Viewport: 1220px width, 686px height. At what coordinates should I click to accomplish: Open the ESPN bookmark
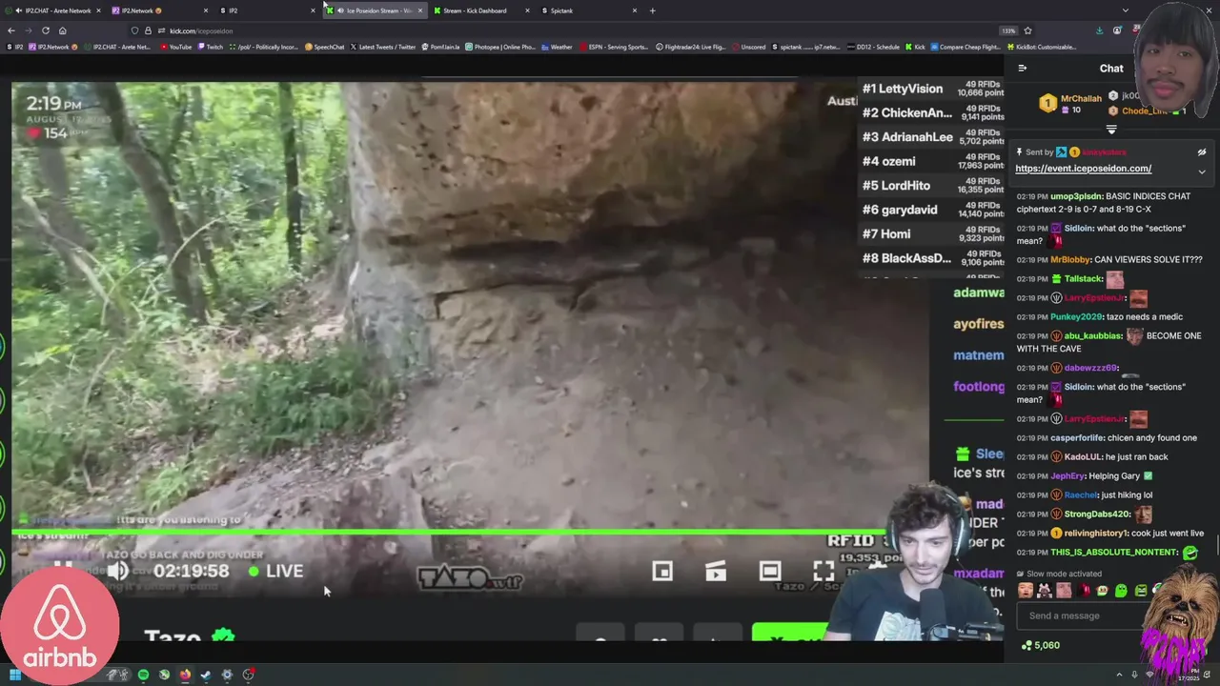click(613, 47)
